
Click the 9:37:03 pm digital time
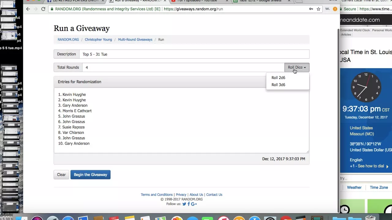[361, 109]
